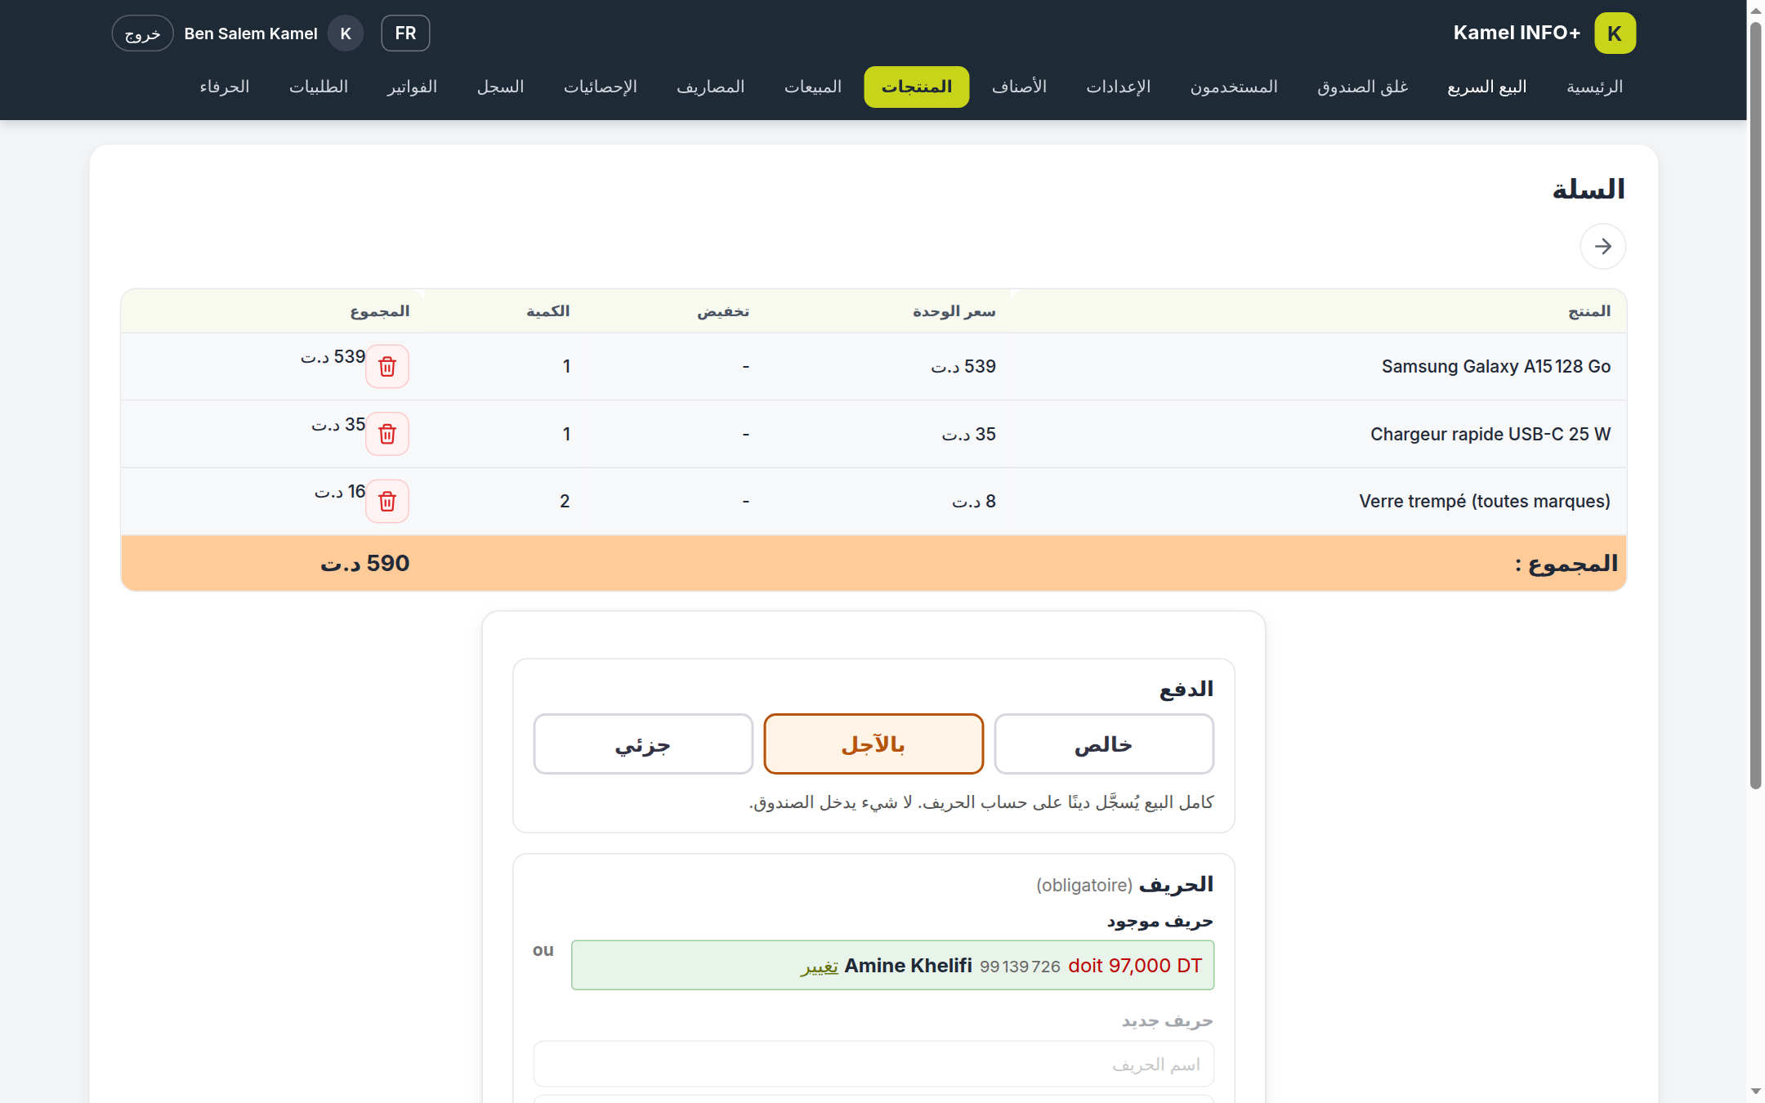Click Kamel INFO+ brand title
The width and height of the screenshot is (1765, 1103).
pyautogui.click(x=1517, y=33)
